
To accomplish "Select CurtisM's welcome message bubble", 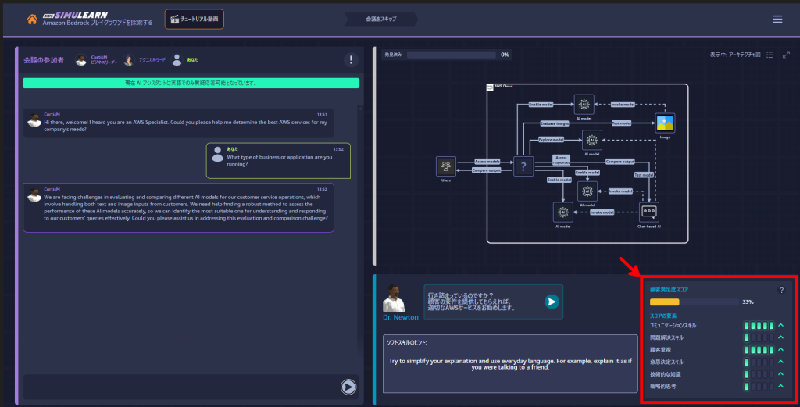I will (179, 123).
